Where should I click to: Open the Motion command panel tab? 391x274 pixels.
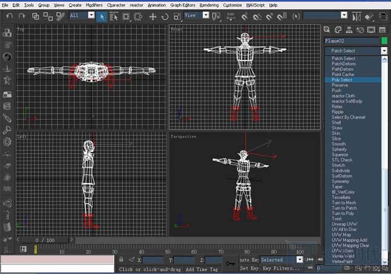360,30
